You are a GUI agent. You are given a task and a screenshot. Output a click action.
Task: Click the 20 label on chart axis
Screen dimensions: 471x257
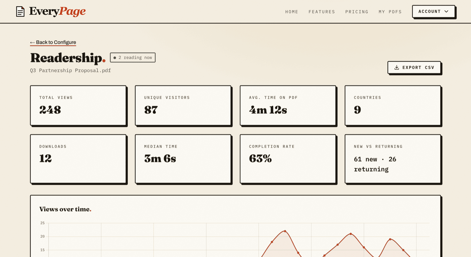(x=42, y=236)
